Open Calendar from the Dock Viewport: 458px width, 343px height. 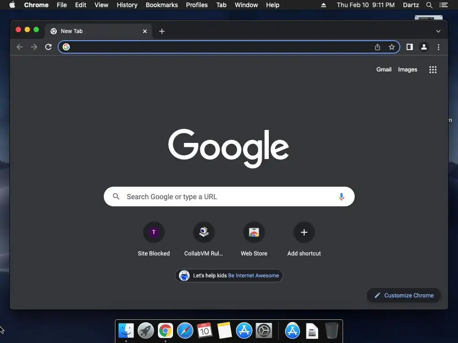tap(204, 331)
